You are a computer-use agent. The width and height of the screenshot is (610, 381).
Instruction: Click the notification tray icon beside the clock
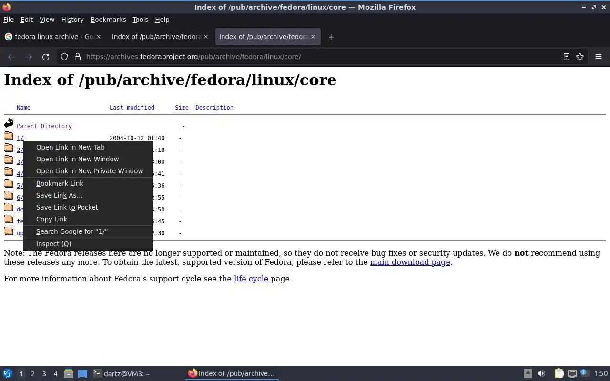(x=585, y=373)
